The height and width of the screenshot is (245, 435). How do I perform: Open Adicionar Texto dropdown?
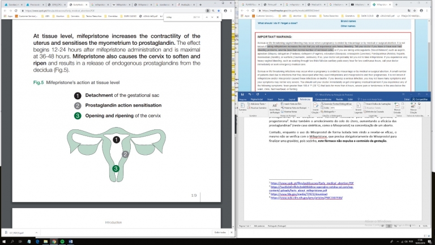259,104
